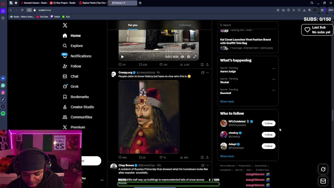Viewport: 334px width, 188px height.
Task: View the 69K views on Creepy.org post
Action: [x=184, y=157]
